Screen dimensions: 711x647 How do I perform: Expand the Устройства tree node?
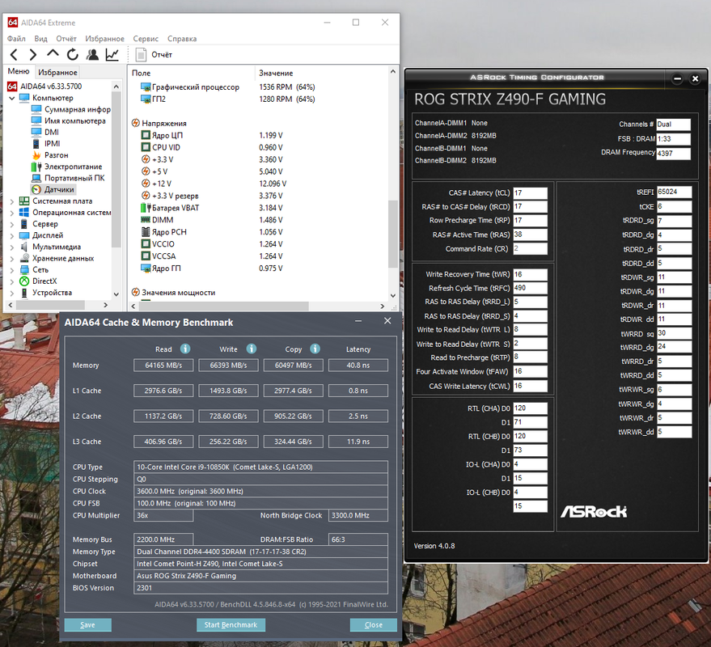pos(12,293)
